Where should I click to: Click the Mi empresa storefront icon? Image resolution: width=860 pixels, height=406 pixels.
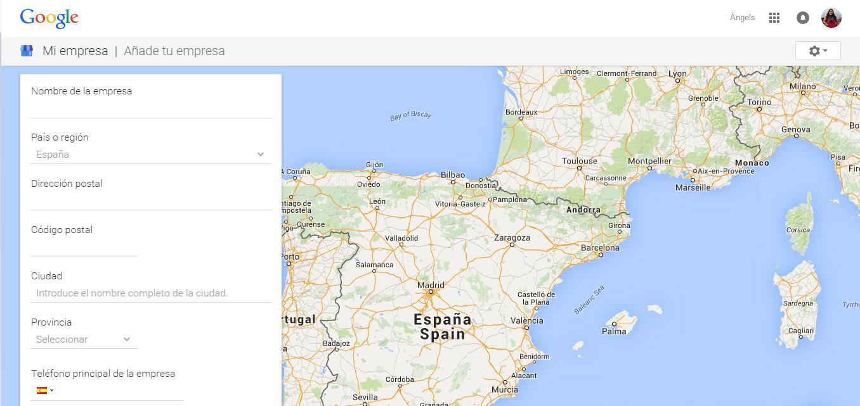27,51
